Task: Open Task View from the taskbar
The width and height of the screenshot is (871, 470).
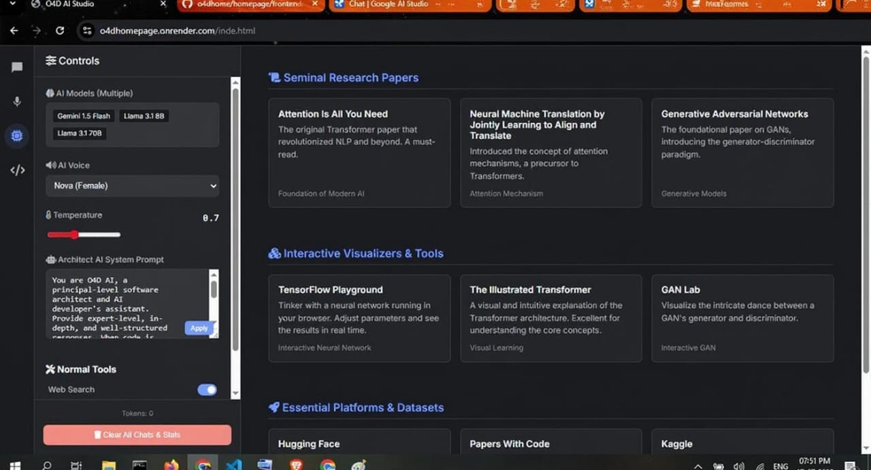Action: (77, 466)
